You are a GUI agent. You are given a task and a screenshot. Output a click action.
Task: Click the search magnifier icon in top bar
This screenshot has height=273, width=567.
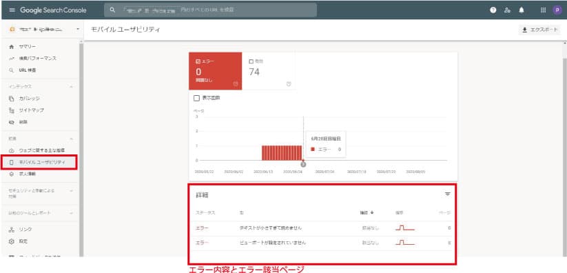(x=112, y=10)
